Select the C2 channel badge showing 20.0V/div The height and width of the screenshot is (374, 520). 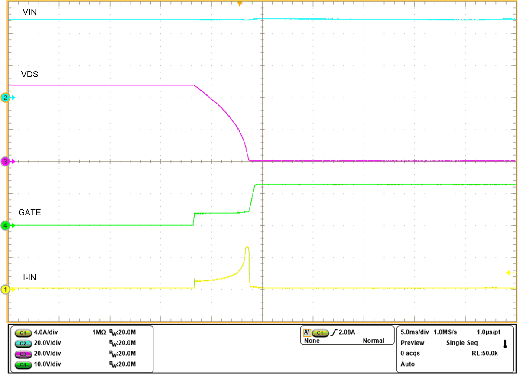tap(23, 343)
